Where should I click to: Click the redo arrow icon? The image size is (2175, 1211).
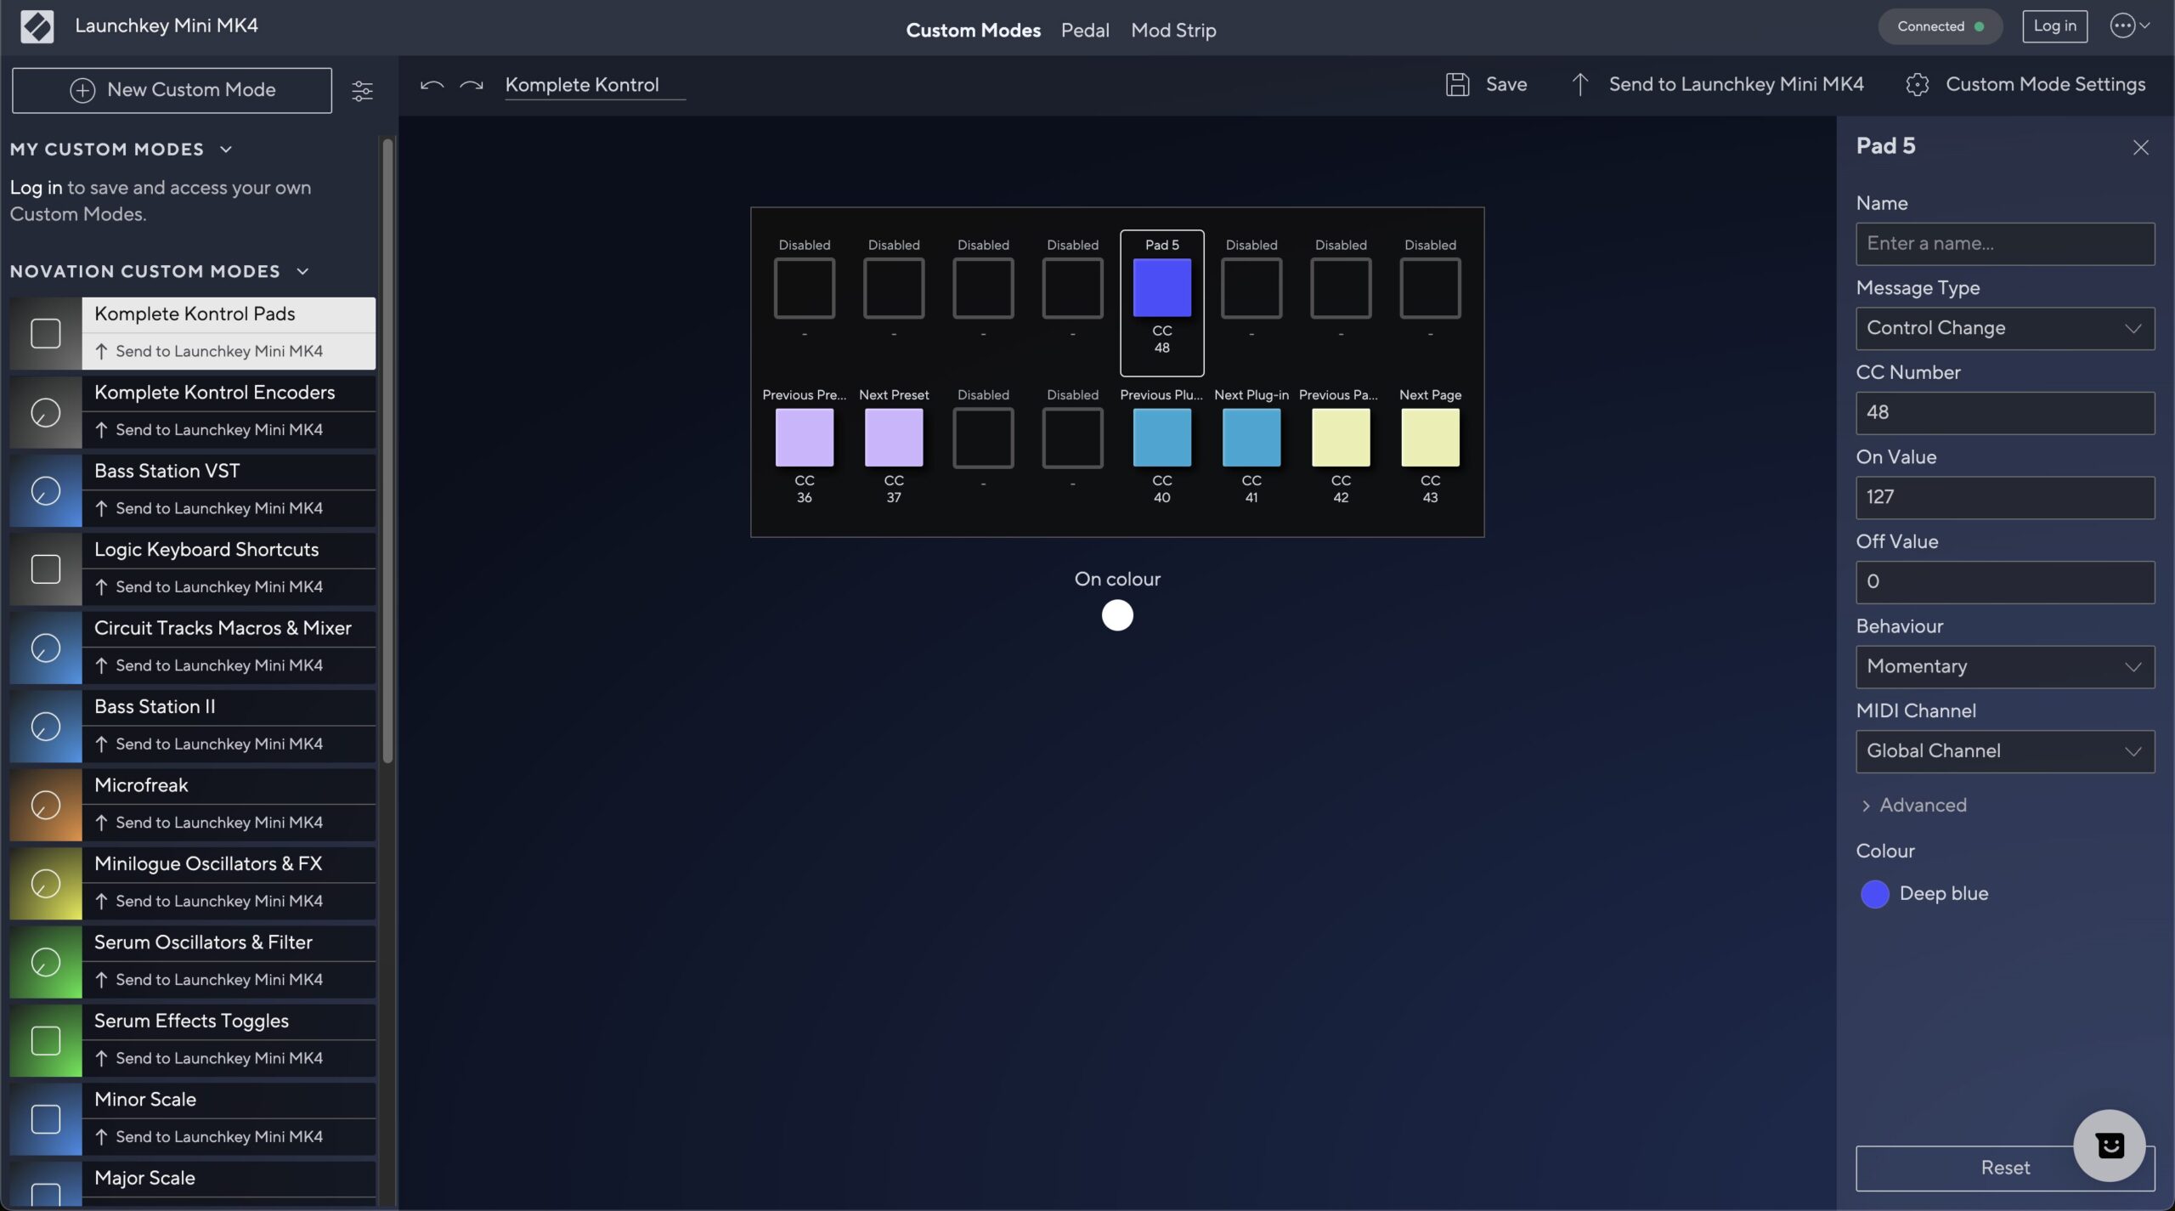[x=472, y=85]
